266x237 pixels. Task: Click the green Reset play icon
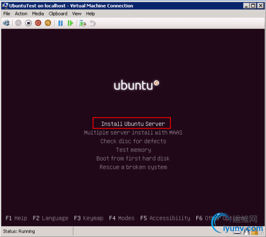70,23
